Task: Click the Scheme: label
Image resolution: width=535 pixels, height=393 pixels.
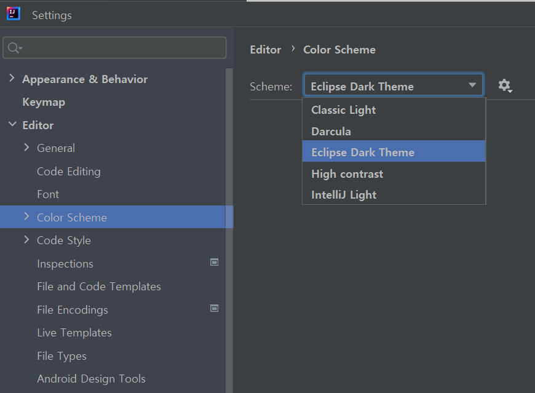Action: [271, 87]
